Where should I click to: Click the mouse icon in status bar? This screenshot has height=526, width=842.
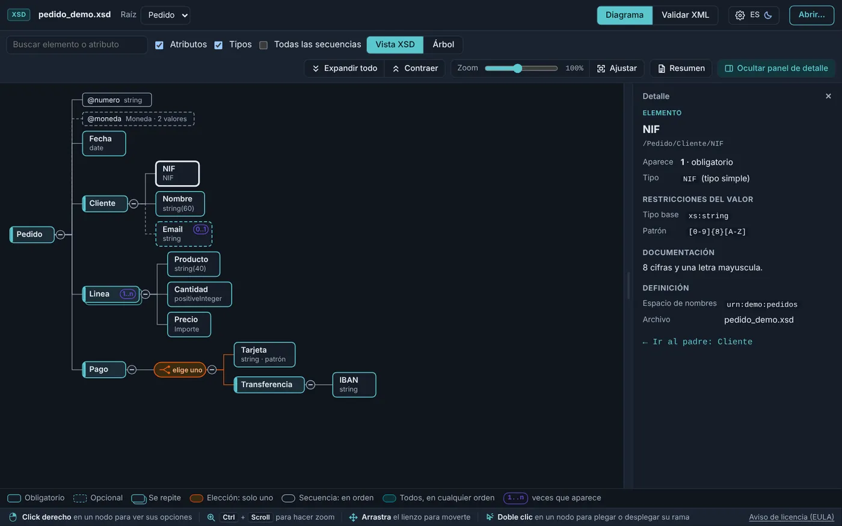point(13,517)
